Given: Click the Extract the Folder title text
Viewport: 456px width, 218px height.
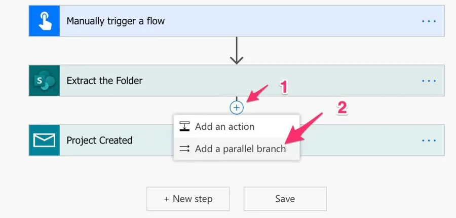Looking at the screenshot, I should pyautogui.click(x=104, y=81).
